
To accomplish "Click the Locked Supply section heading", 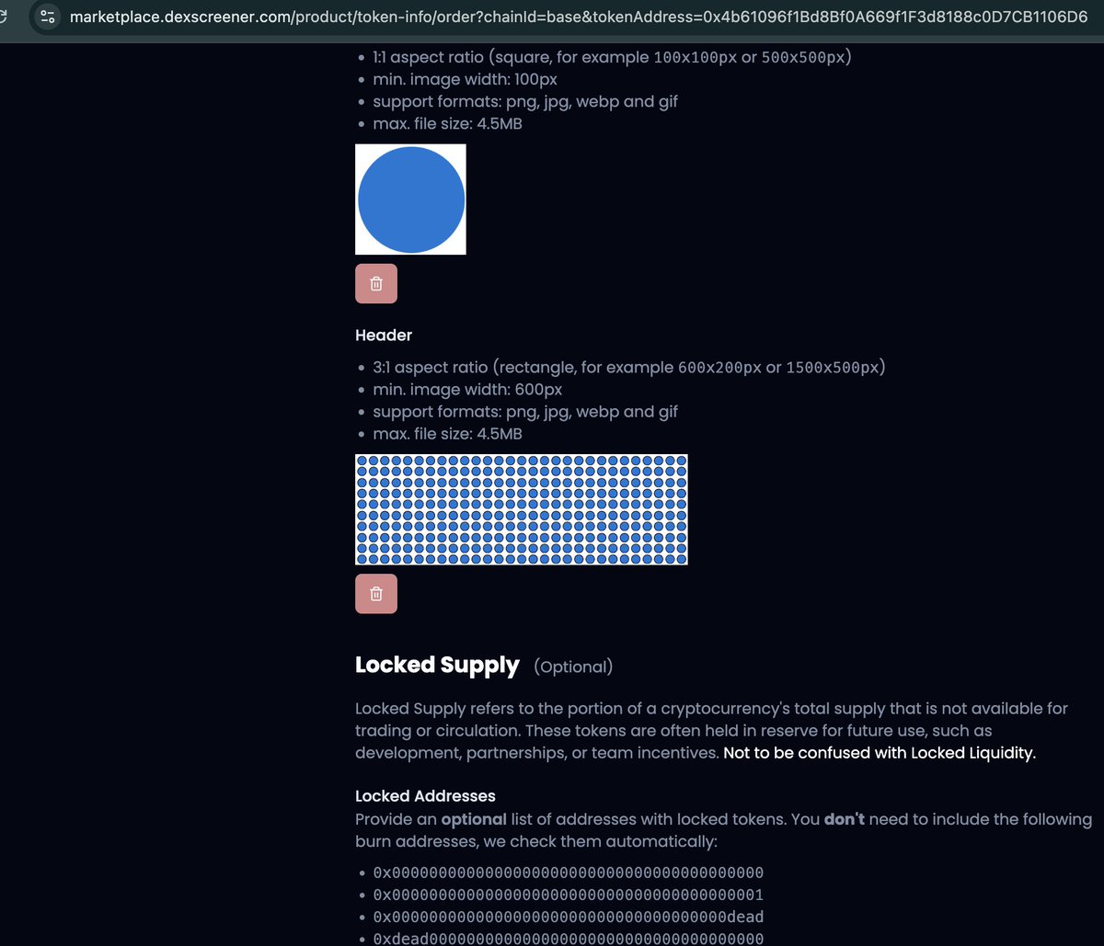I will (x=437, y=665).
